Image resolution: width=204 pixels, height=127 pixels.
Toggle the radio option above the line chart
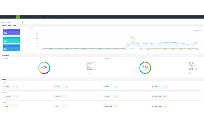(31, 29)
